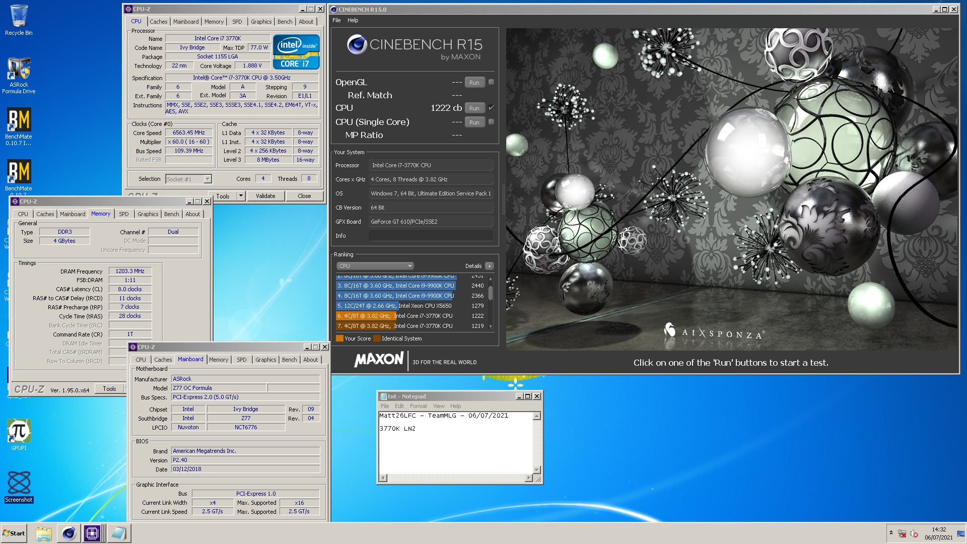Open the View menu in Notepad
This screenshot has width=967, height=544.
(x=439, y=406)
